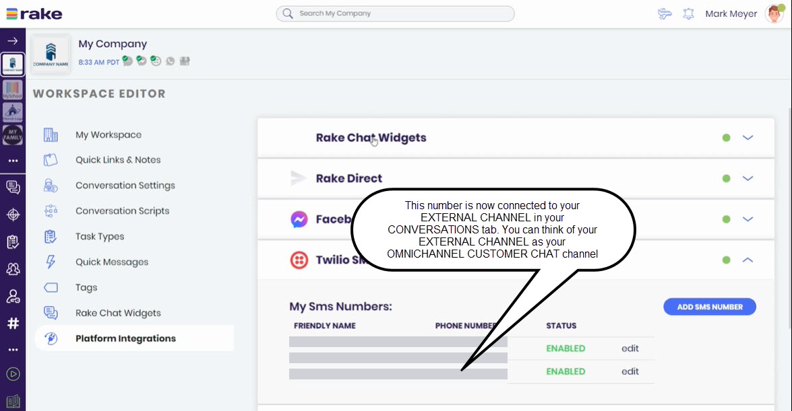
Task: Open the tasks clipboard icon in purple sidebar
Action: click(13, 241)
